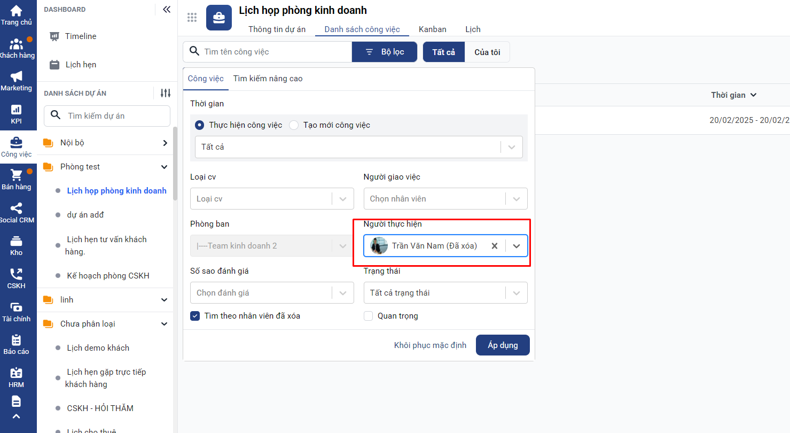The height and width of the screenshot is (433, 790).
Task: Select the Tạo mới công việc radio button
Action: (294, 125)
